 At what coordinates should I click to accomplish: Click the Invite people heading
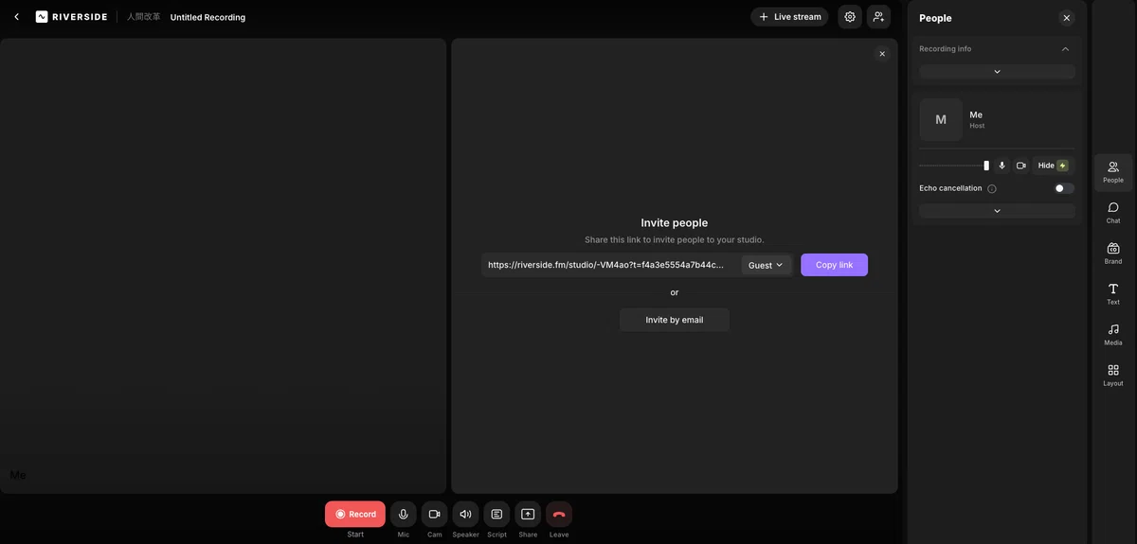tap(675, 223)
